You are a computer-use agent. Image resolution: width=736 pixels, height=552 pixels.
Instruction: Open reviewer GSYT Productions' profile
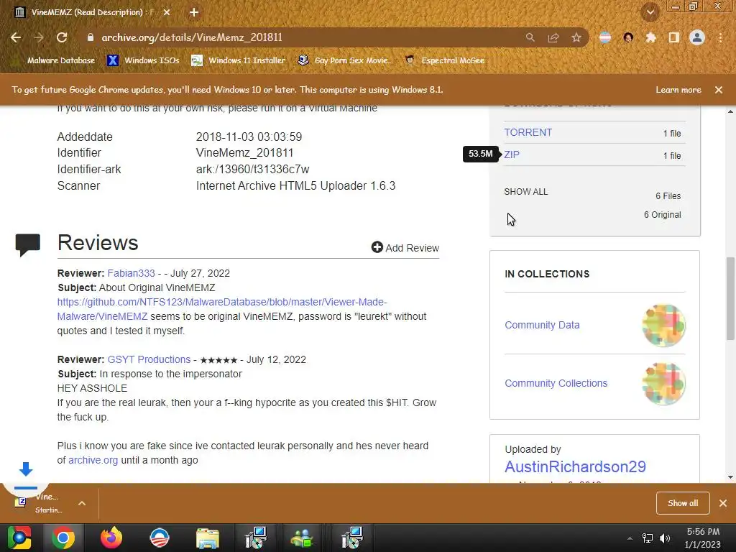coord(149,359)
